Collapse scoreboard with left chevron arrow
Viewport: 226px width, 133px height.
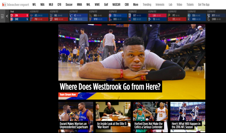click(x=7, y=16)
